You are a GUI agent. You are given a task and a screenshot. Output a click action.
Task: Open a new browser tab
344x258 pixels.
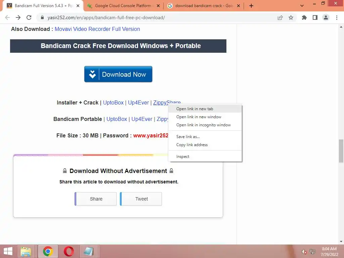pyautogui.click(x=251, y=6)
